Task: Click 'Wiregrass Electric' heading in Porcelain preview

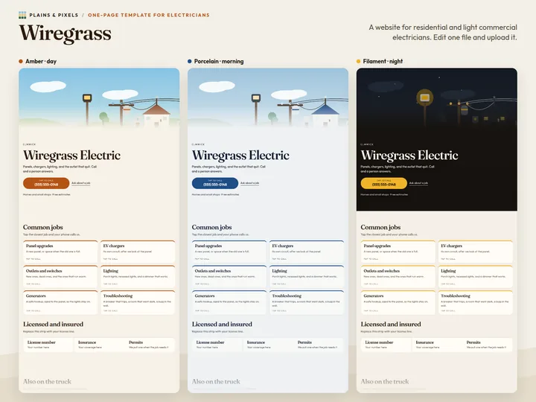Action: coord(240,156)
